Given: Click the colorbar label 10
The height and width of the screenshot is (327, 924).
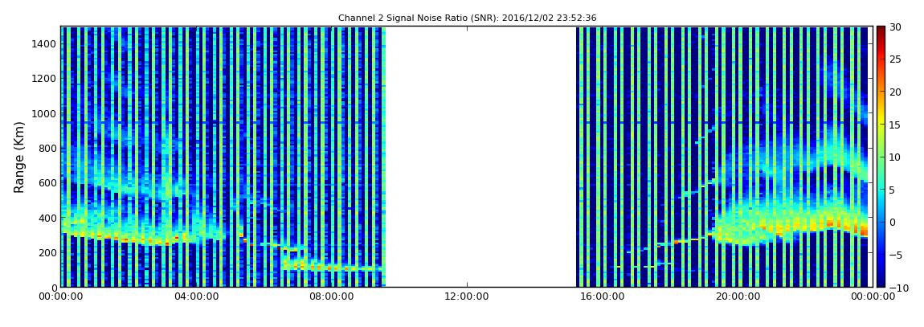Looking at the screenshot, I should [x=895, y=157].
